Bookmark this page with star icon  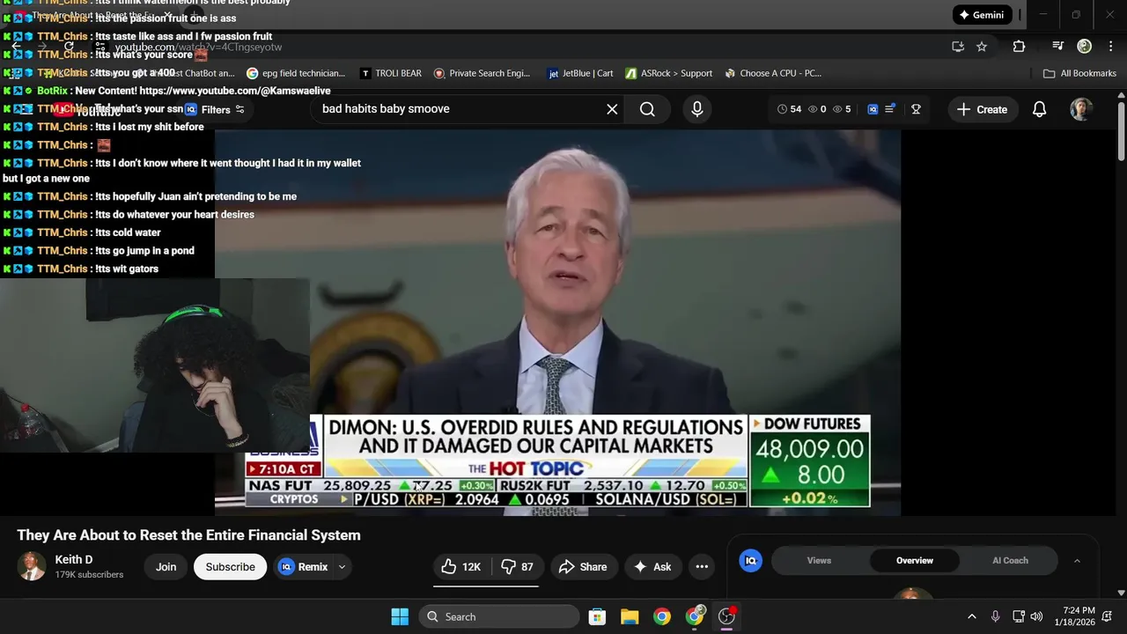[982, 47]
